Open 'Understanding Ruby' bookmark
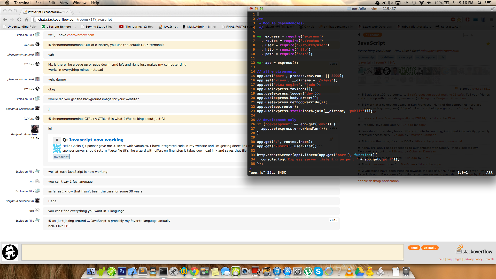The height and width of the screenshot is (279, 496). point(20,27)
